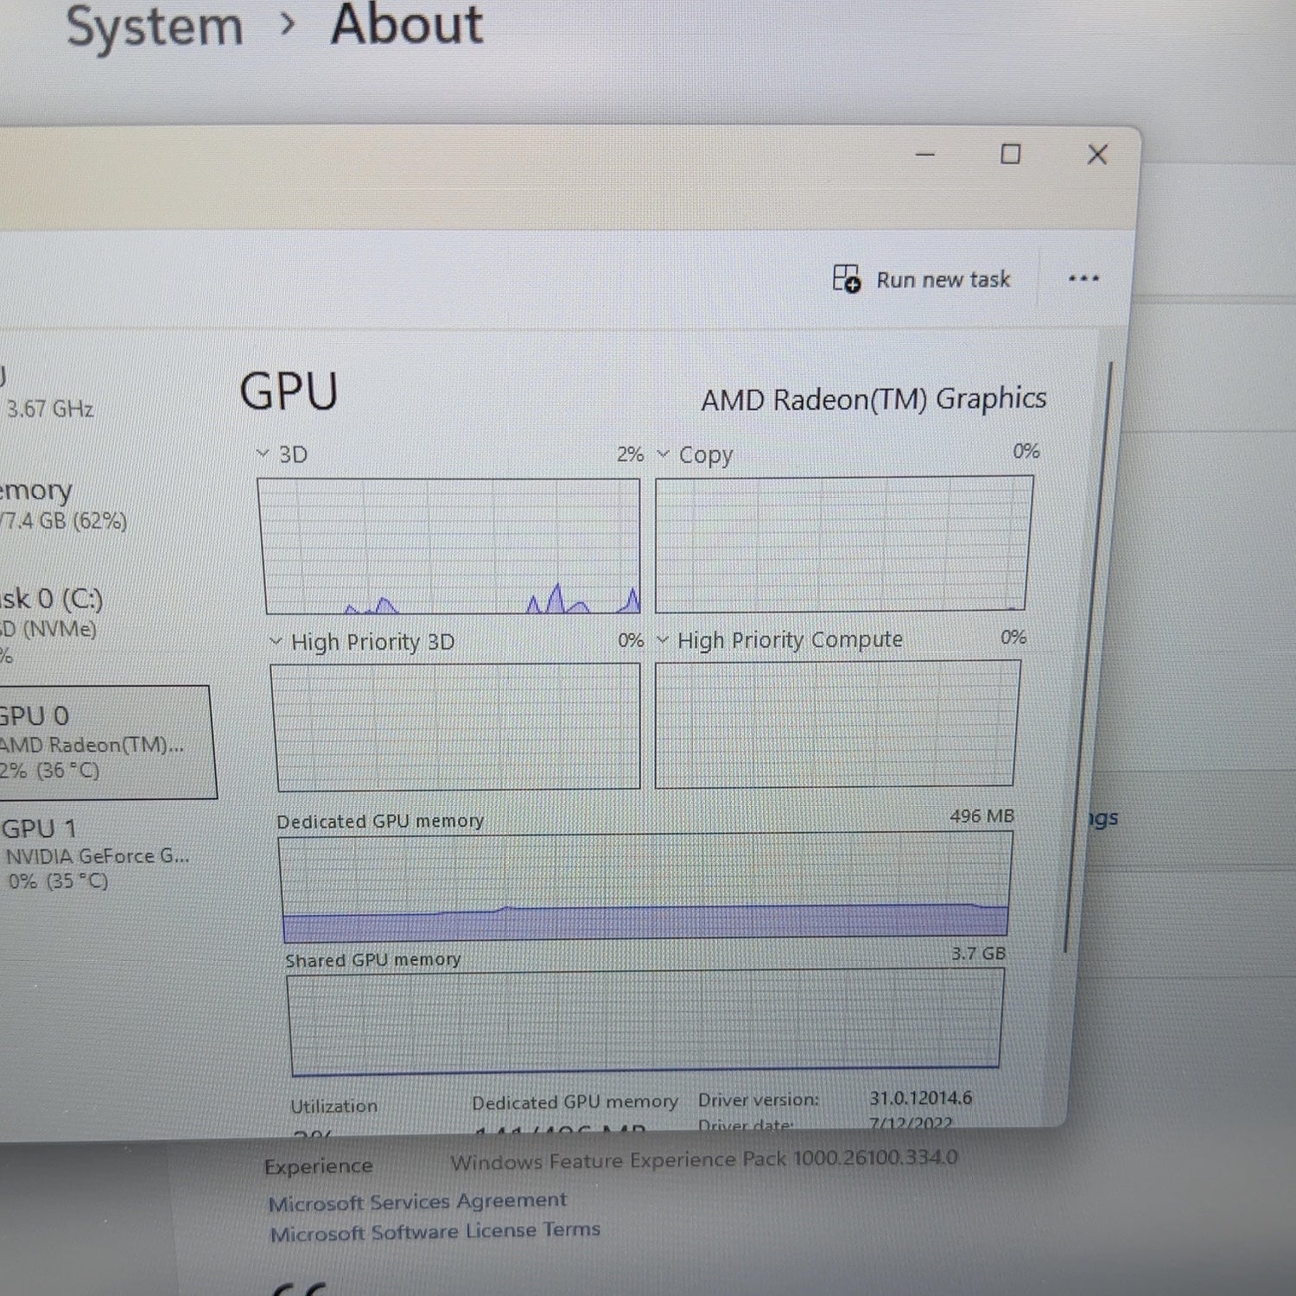Open the three-dot more options menu
This screenshot has width=1296, height=1296.
[x=1083, y=279]
